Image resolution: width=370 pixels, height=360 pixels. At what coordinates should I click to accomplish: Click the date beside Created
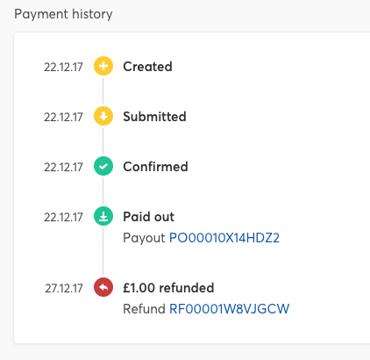pos(63,67)
